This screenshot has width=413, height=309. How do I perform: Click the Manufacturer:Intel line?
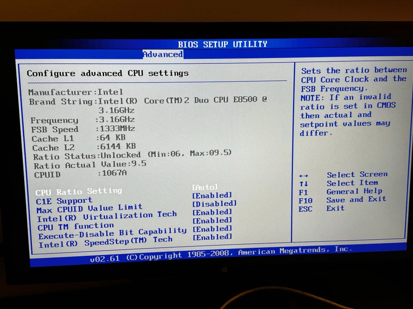76,92
